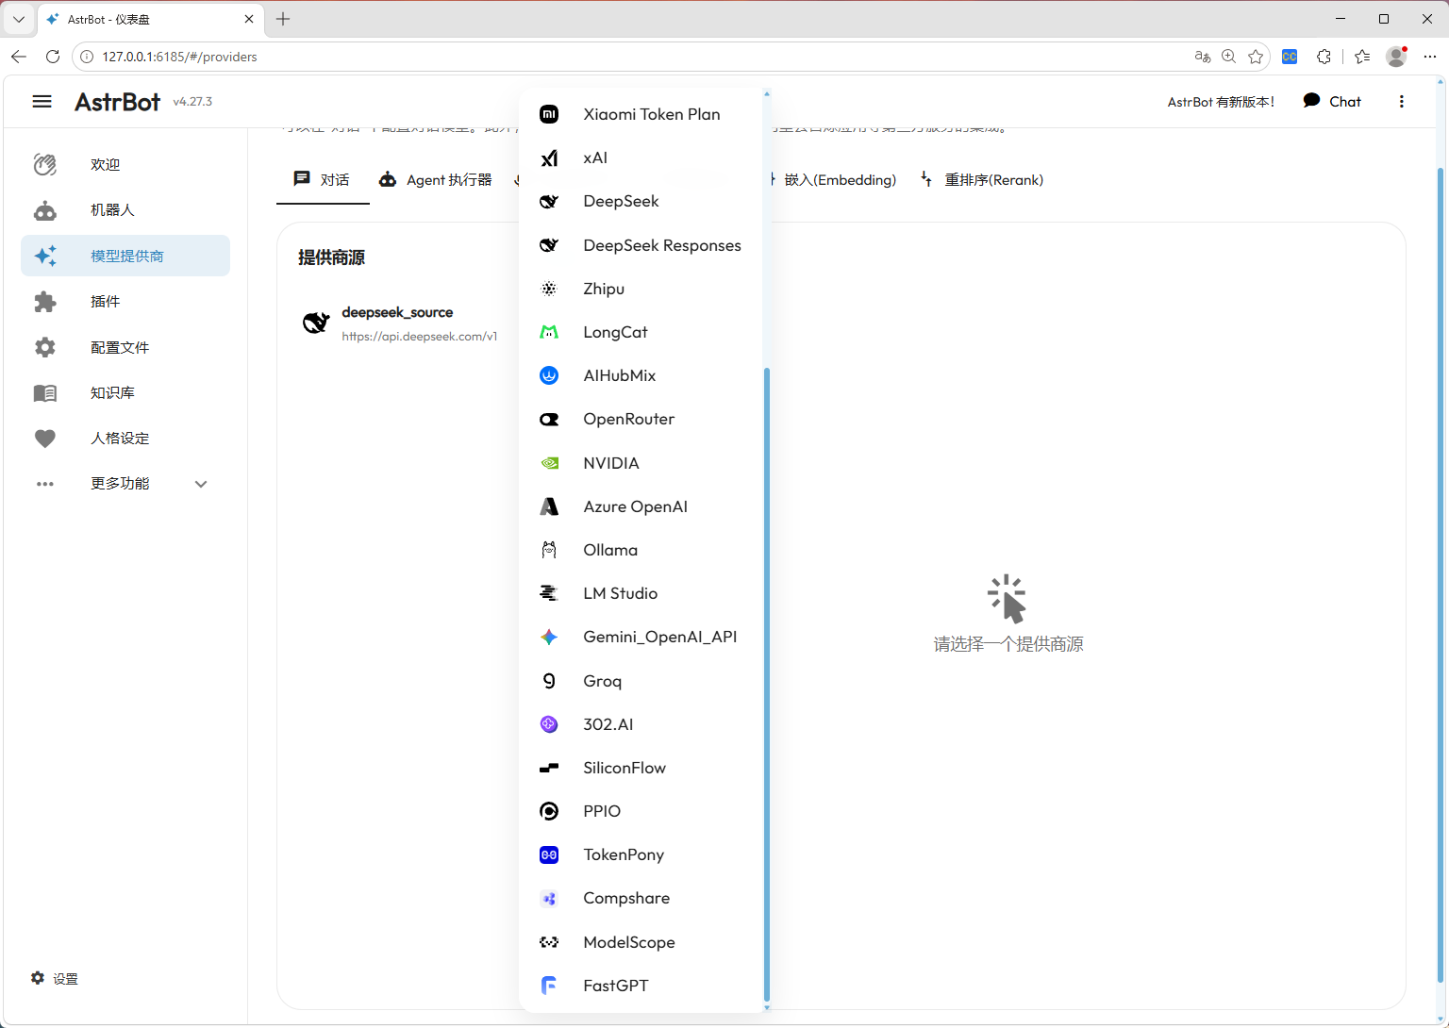Screen dimensions: 1449x1028
Task: Click the provider dropdown list scrollbar
Action: (x=766, y=684)
